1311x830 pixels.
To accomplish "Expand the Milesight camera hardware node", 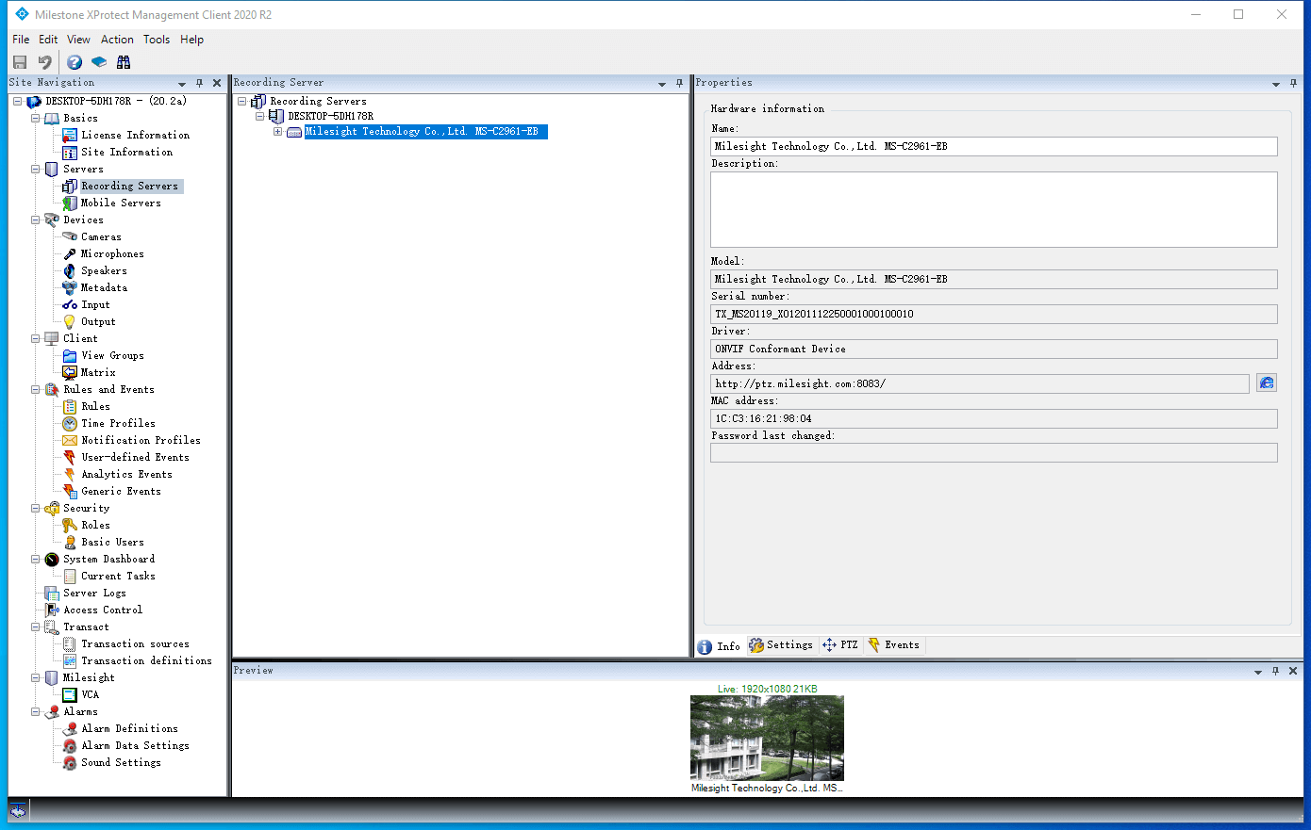I will pyautogui.click(x=277, y=131).
